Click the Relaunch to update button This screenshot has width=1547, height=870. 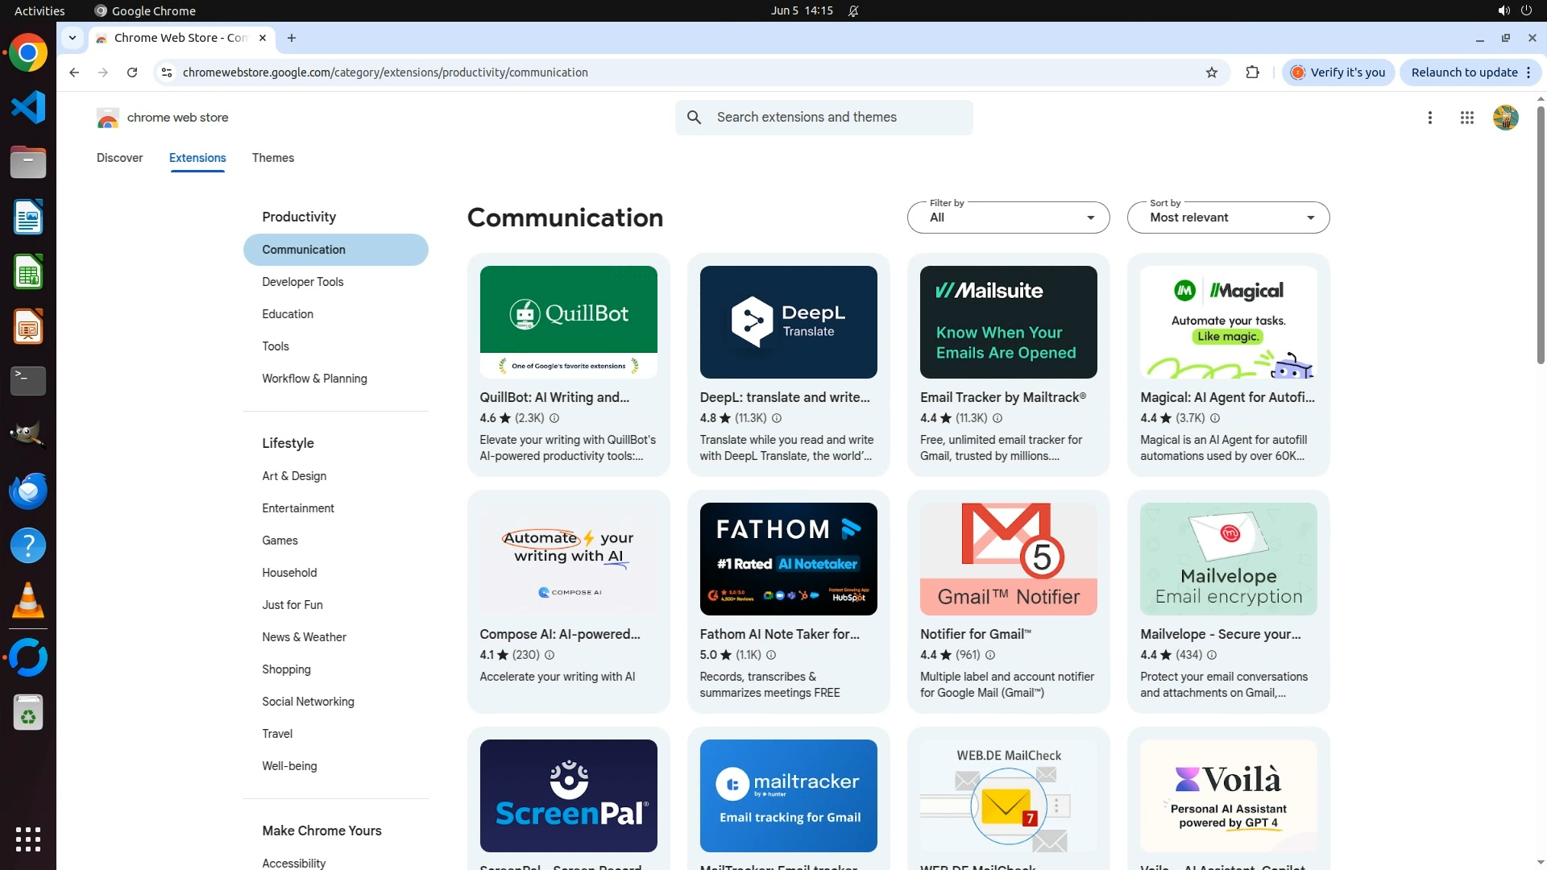pyautogui.click(x=1464, y=72)
